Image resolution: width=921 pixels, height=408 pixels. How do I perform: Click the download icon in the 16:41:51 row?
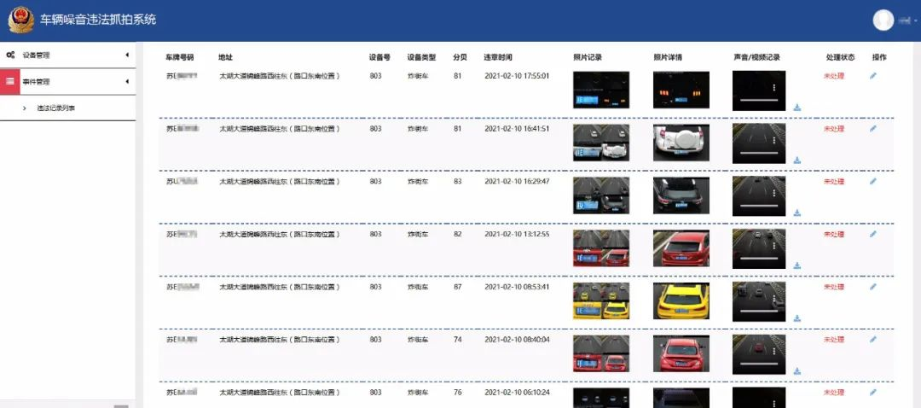click(797, 160)
